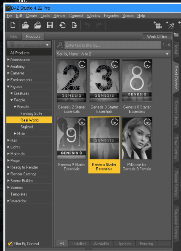Click the Save floppy disk icon

(x=50, y=25)
